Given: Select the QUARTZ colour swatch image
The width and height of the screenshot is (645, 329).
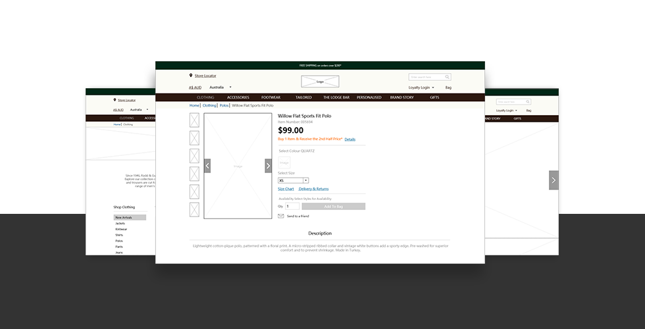Looking at the screenshot, I should [284, 163].
